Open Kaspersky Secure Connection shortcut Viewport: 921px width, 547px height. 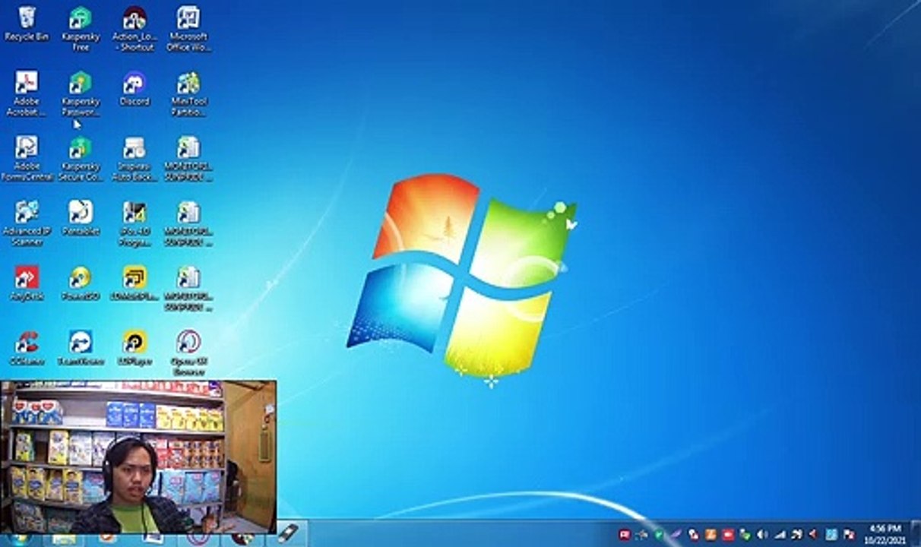pyautogui.click(x=81, y=159)
